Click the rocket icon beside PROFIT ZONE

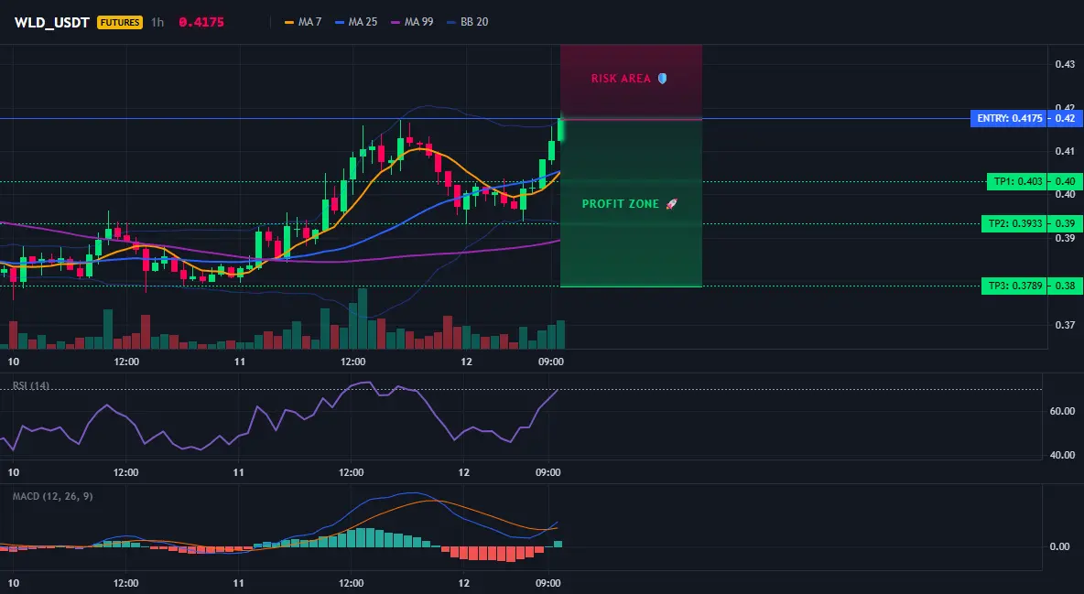coord(671,204)
